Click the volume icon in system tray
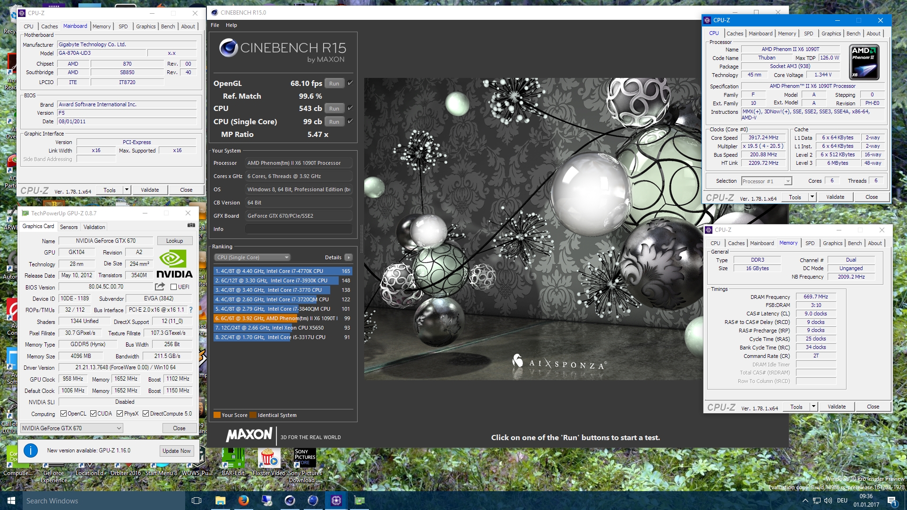Screen dimensions: 907x510 click(828, 501)
